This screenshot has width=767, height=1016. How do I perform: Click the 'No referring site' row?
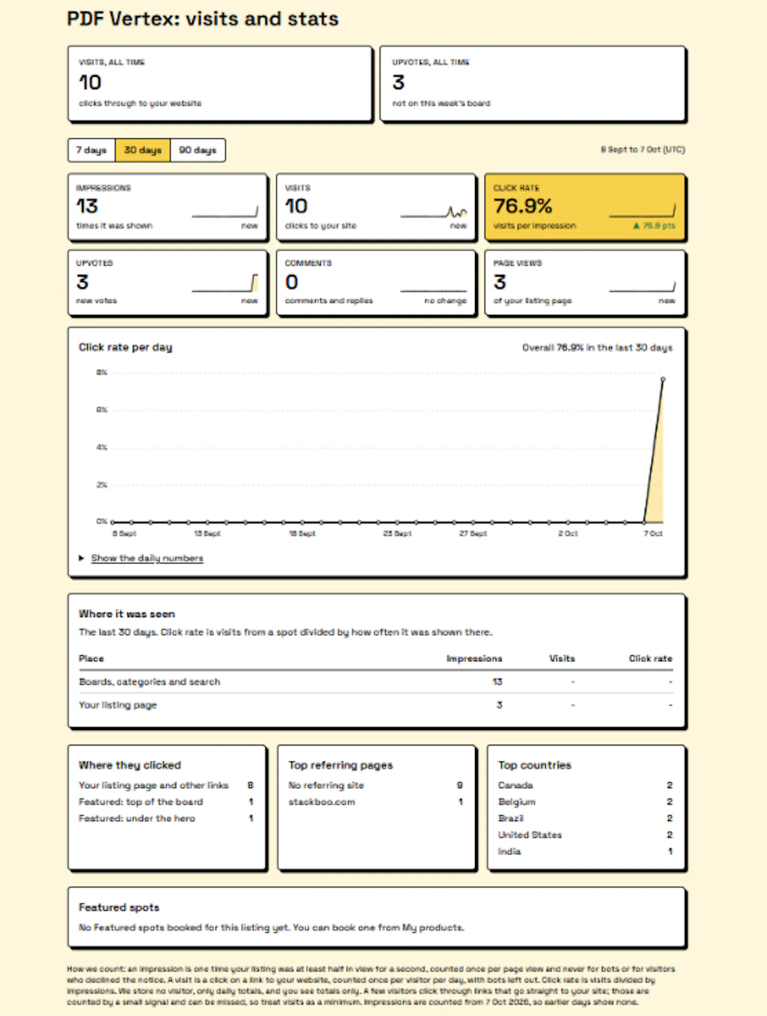(376, 785)
